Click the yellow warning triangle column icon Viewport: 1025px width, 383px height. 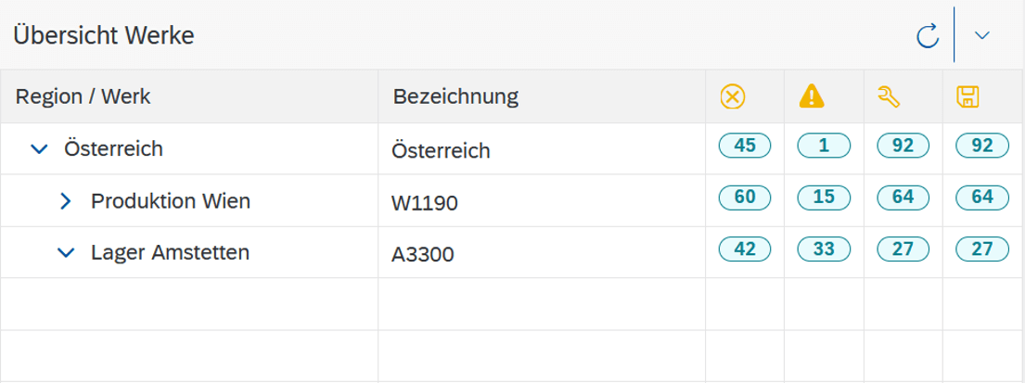(812, 96)
